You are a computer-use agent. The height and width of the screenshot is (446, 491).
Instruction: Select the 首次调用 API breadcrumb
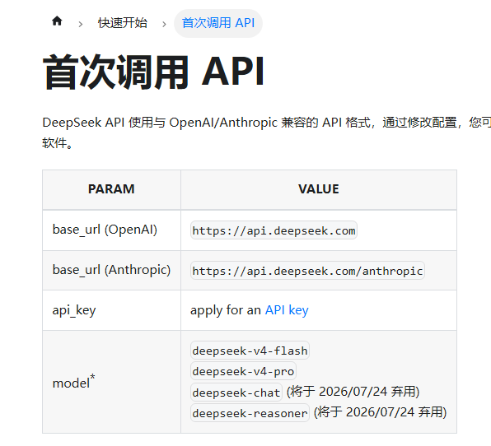pyautogui.click(x=218, y=23)
